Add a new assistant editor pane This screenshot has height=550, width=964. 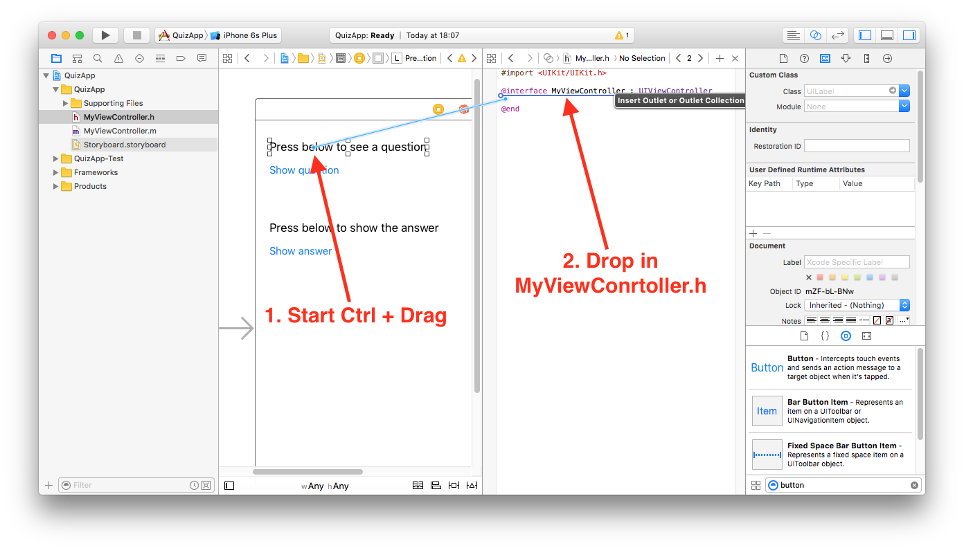(x=720, y=58)
